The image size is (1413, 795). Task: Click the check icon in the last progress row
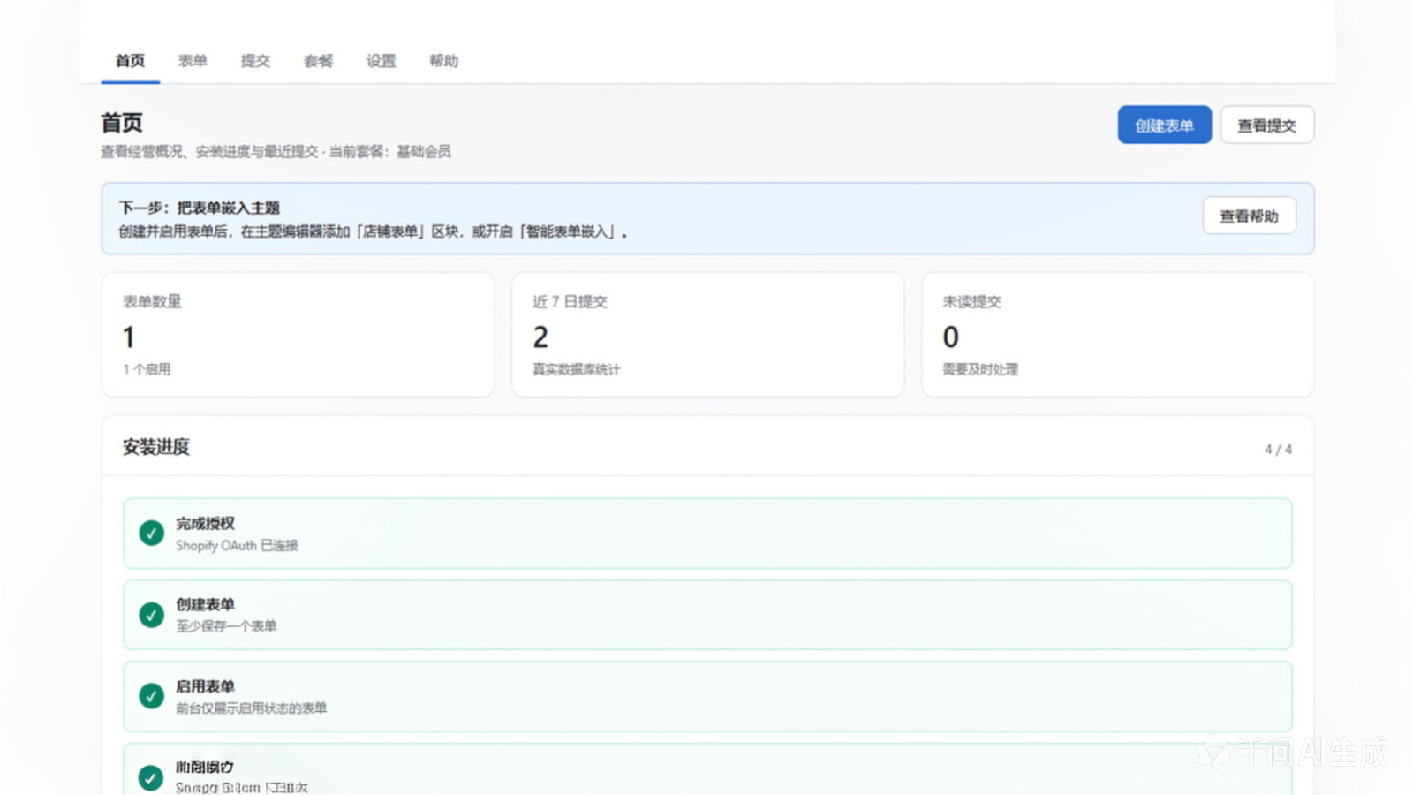[x=151, y=777]
